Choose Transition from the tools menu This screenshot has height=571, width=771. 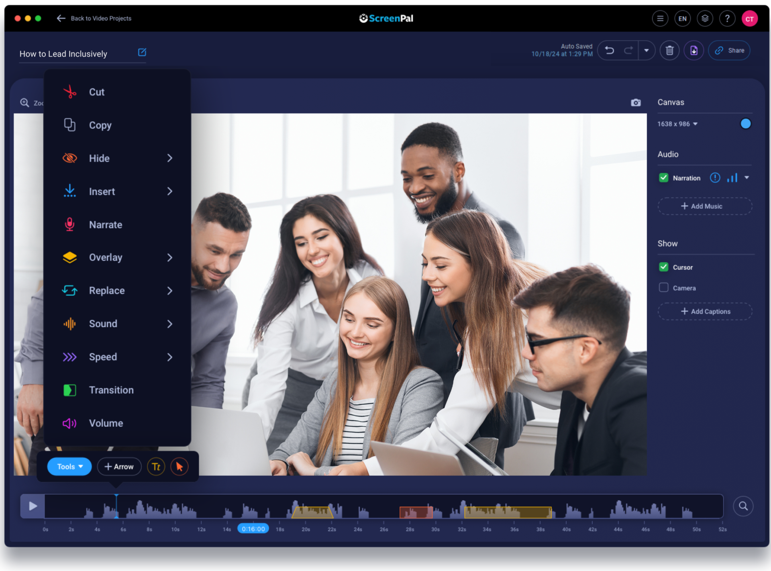111,390
